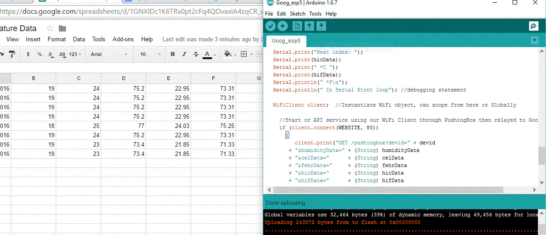
Task: Select column D header
Action: click(x=123, y=78)
